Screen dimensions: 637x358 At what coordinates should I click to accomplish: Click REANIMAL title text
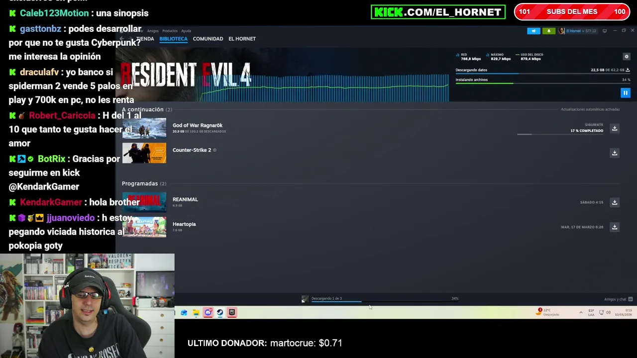185,199
